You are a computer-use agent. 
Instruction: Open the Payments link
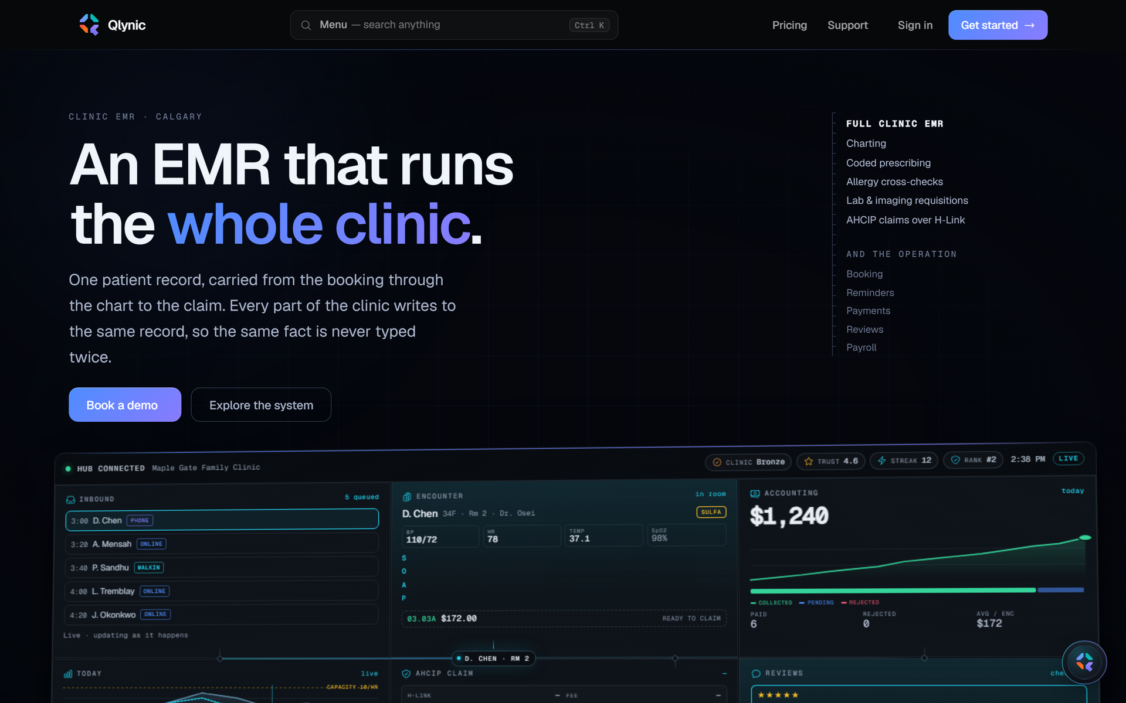868,310
